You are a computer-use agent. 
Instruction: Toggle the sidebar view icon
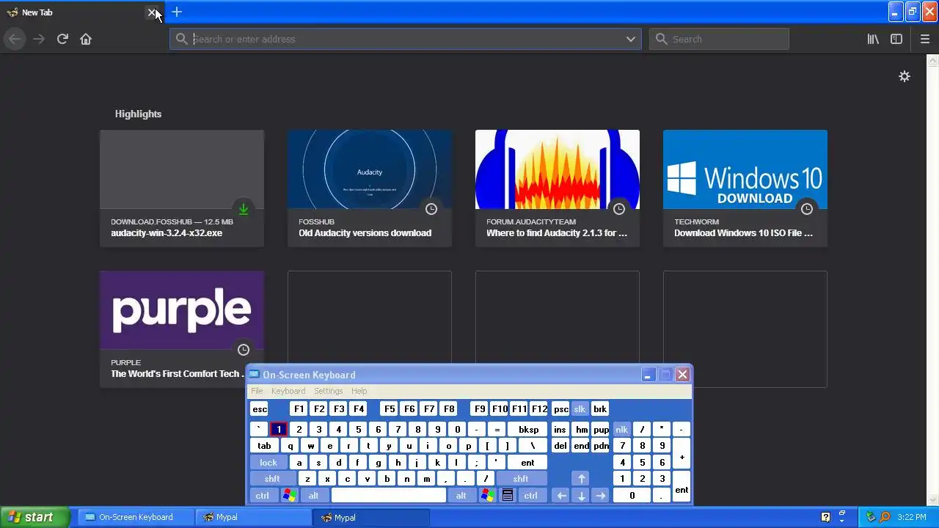coord(896,39)
